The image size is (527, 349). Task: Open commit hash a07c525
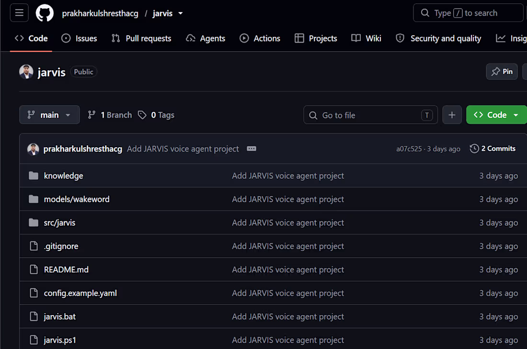409,149
